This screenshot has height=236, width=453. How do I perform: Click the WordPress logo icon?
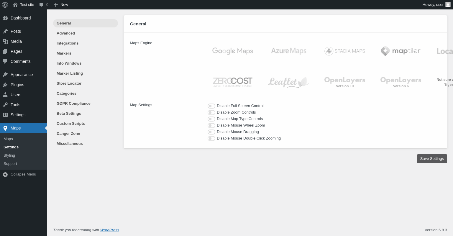pyautogui.click(x=5, y=5)
